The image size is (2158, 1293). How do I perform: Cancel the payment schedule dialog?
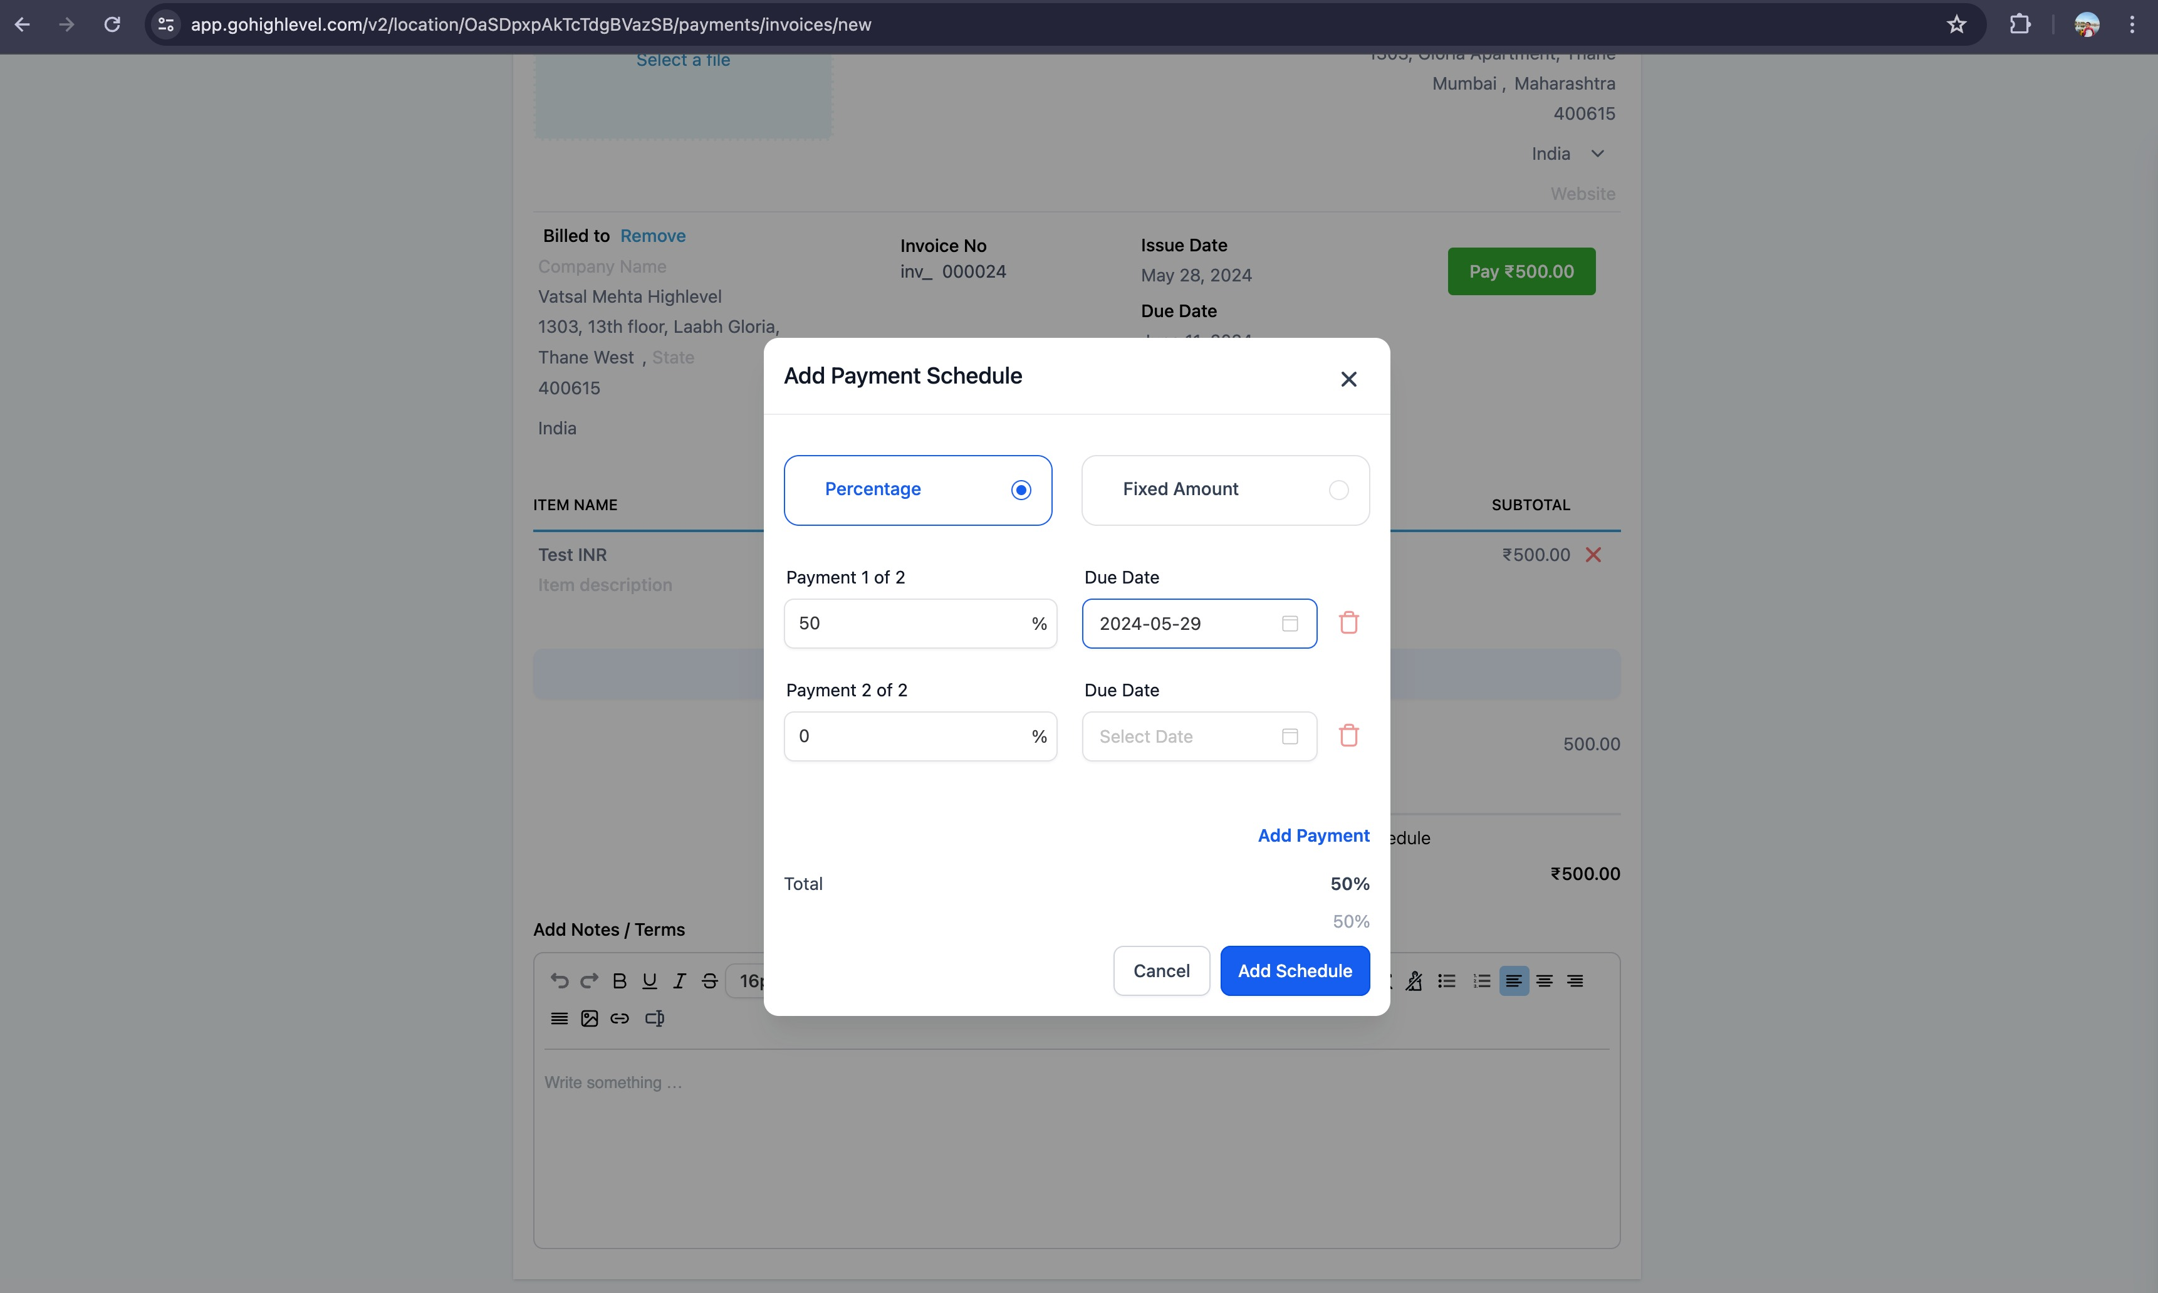point(1160,971)
